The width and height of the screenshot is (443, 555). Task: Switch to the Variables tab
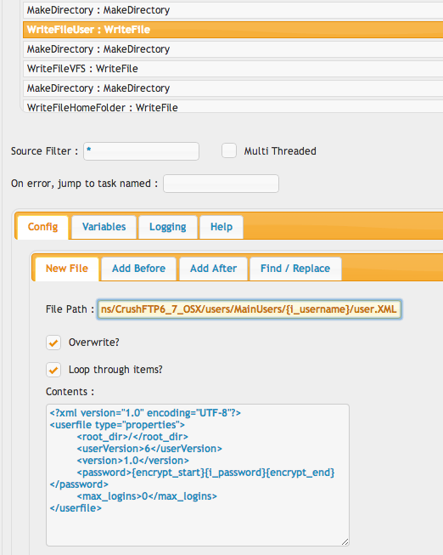coord(104,227)
